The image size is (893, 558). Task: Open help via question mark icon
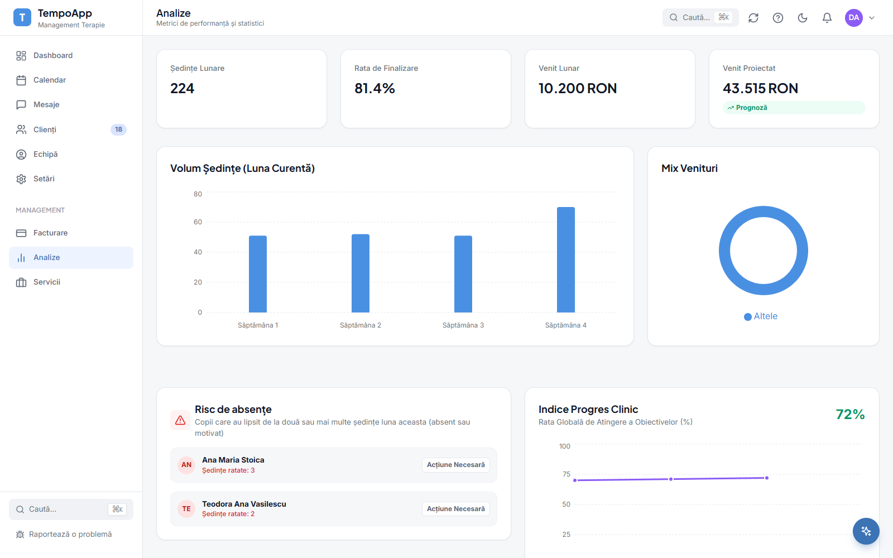[x=778, y=18]
